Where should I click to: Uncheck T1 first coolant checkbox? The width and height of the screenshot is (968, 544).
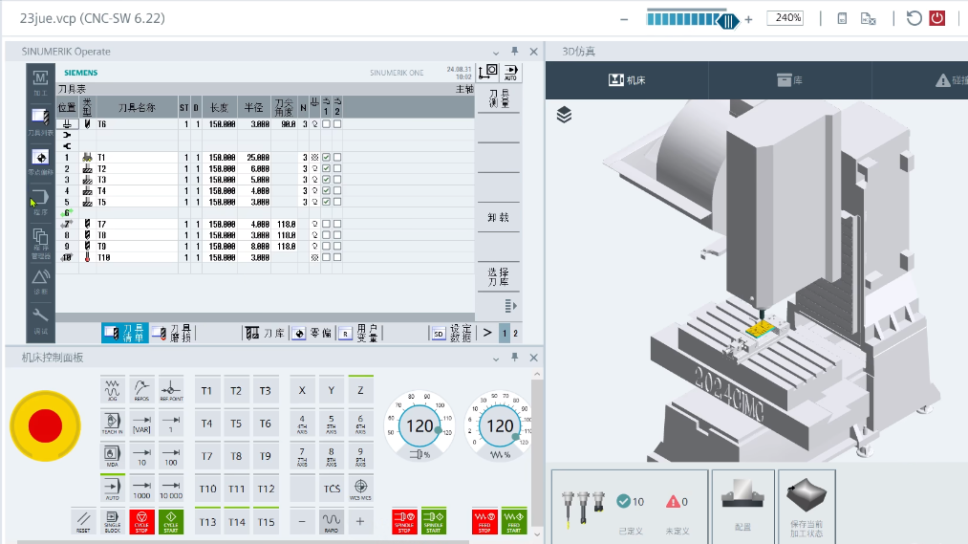click(326, 157)
